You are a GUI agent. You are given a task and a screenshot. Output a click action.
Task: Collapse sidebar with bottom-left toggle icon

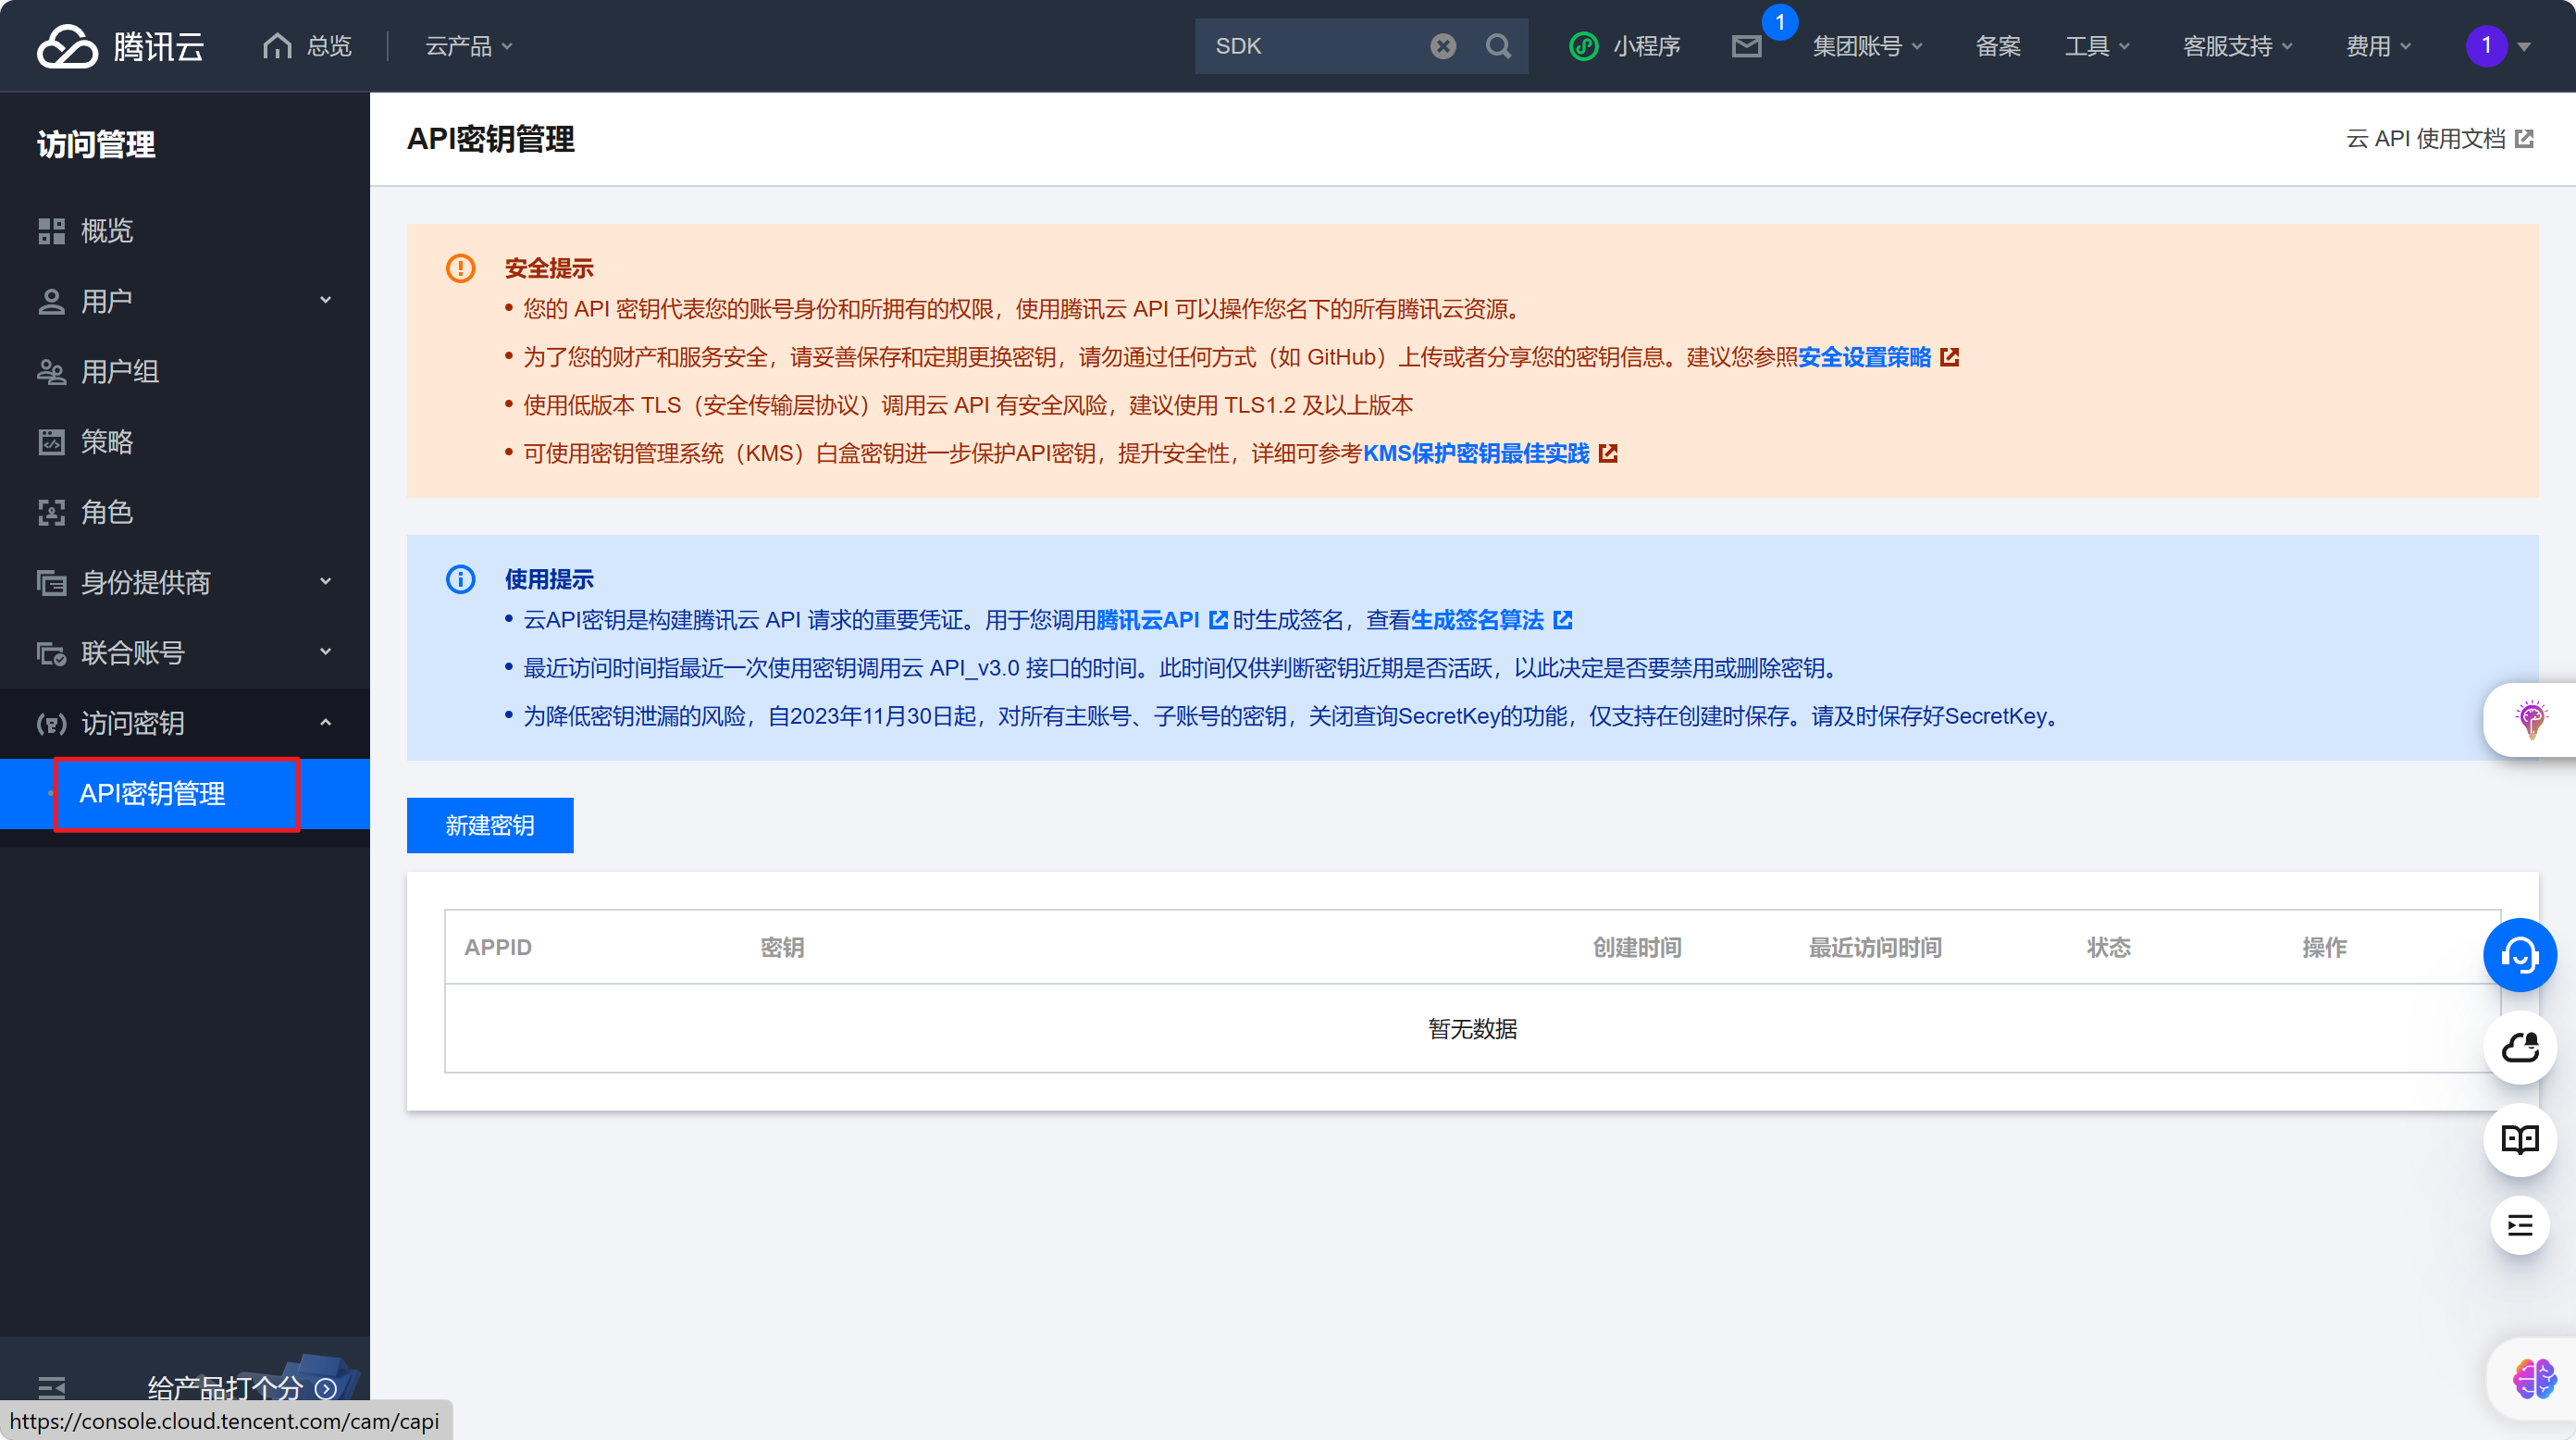(x=51, y=1386)
